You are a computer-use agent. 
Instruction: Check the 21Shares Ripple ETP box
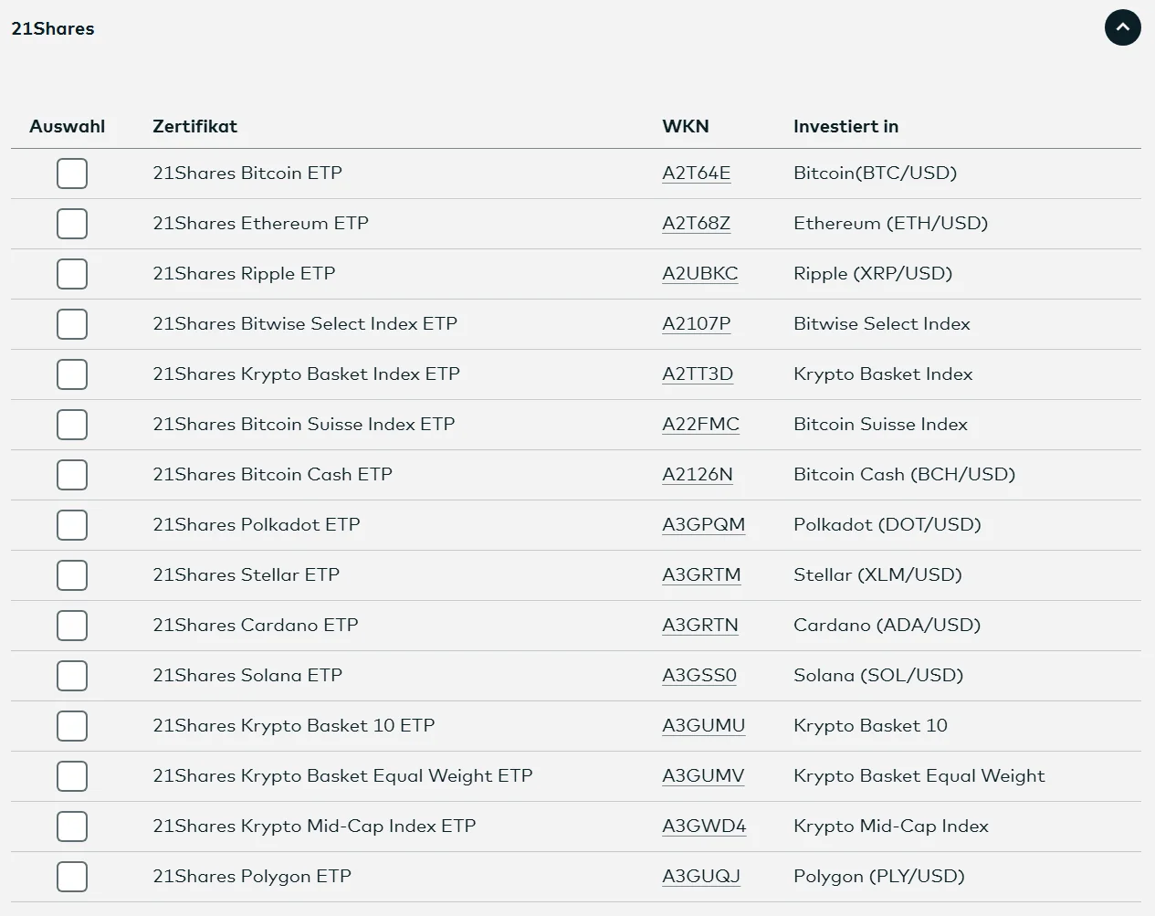coord(72,274)
